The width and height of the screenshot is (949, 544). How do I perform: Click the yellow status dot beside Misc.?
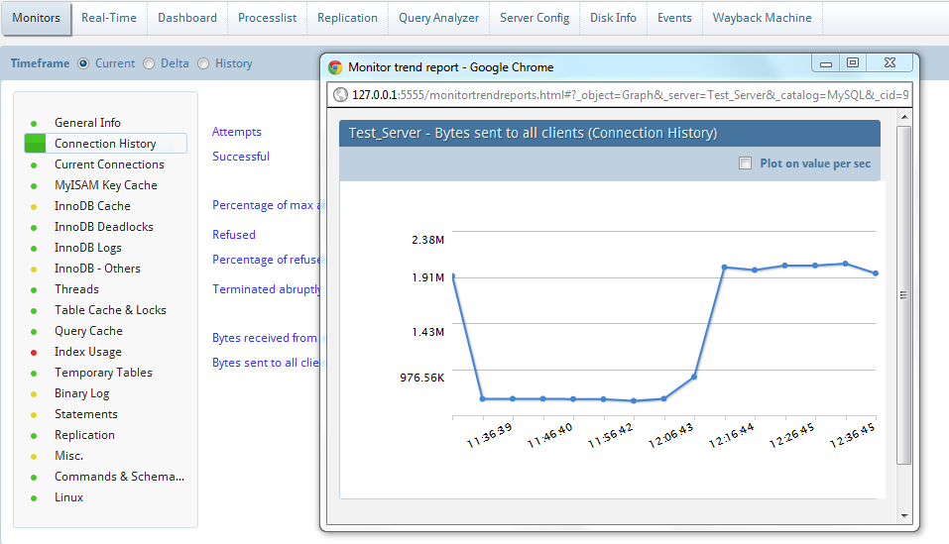pos(34,457)
